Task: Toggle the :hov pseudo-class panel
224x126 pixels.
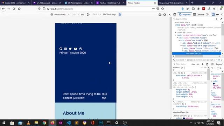Action: click(x=193, y=64)
